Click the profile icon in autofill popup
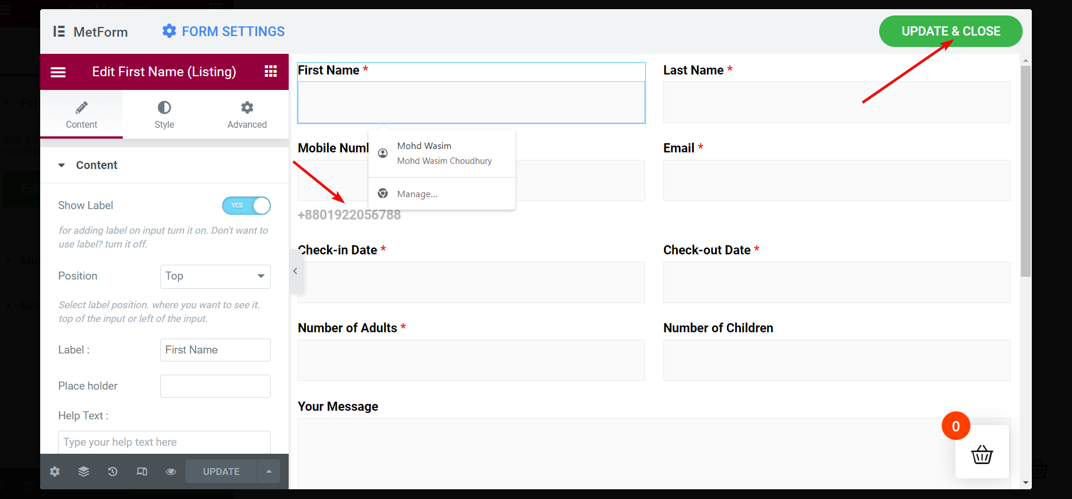 [x=383, y=153]
